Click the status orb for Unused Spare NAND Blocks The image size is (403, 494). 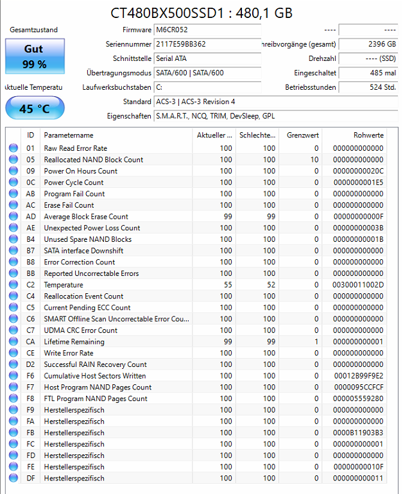13,239
